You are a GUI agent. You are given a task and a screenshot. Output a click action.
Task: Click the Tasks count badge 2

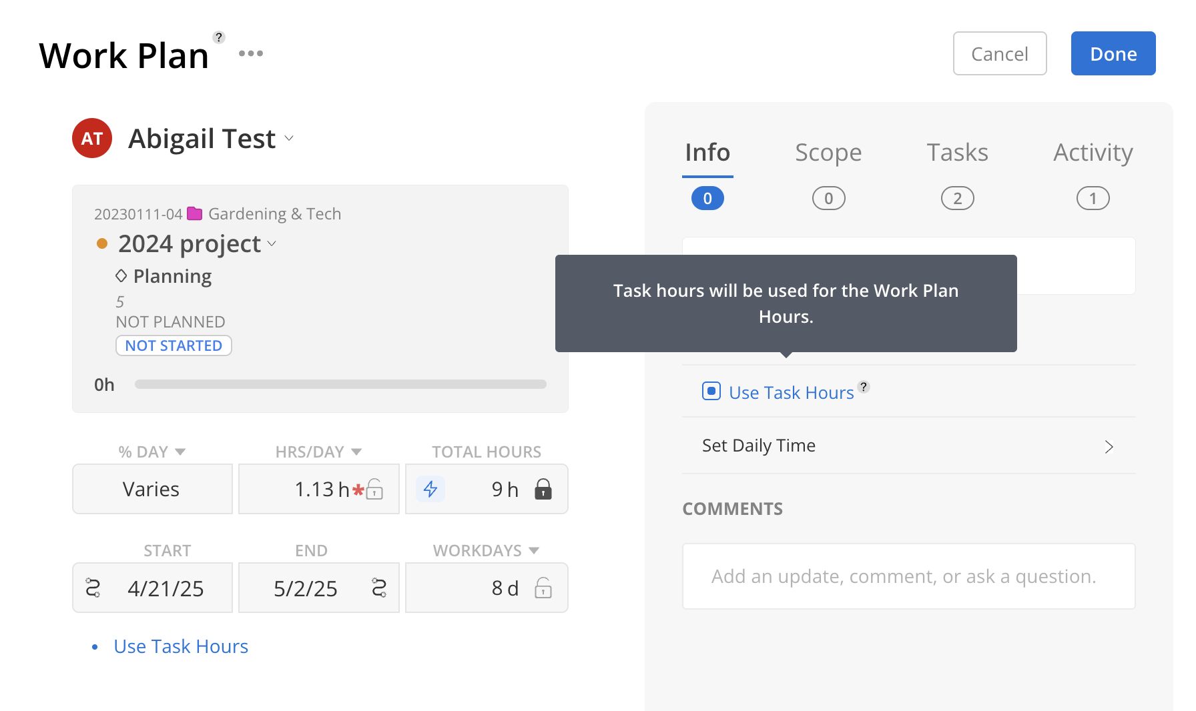(957, 198)
